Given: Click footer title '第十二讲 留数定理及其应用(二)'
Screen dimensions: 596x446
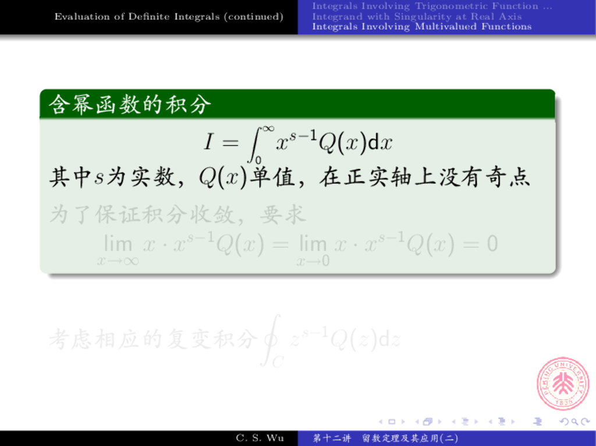Looking at the screenshot, I should click(385, 438).
